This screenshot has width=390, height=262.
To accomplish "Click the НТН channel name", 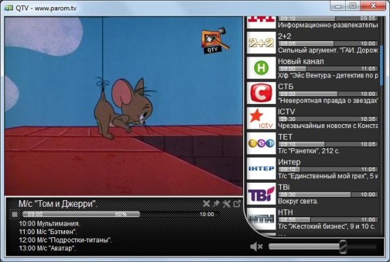I will click(x=285, y=213).
